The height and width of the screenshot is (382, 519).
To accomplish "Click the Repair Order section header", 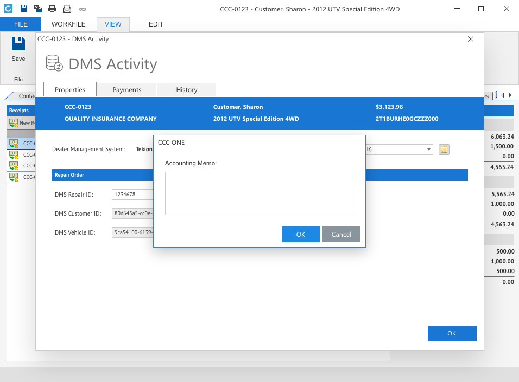I will tap(103, 175).
